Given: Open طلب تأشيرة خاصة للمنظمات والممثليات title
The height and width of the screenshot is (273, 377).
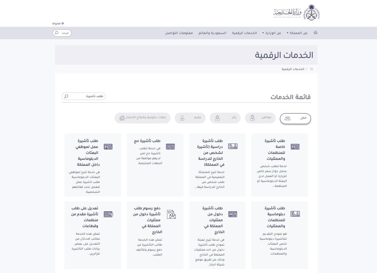Looking at the screenshot, I should click(x=275, y=150).
